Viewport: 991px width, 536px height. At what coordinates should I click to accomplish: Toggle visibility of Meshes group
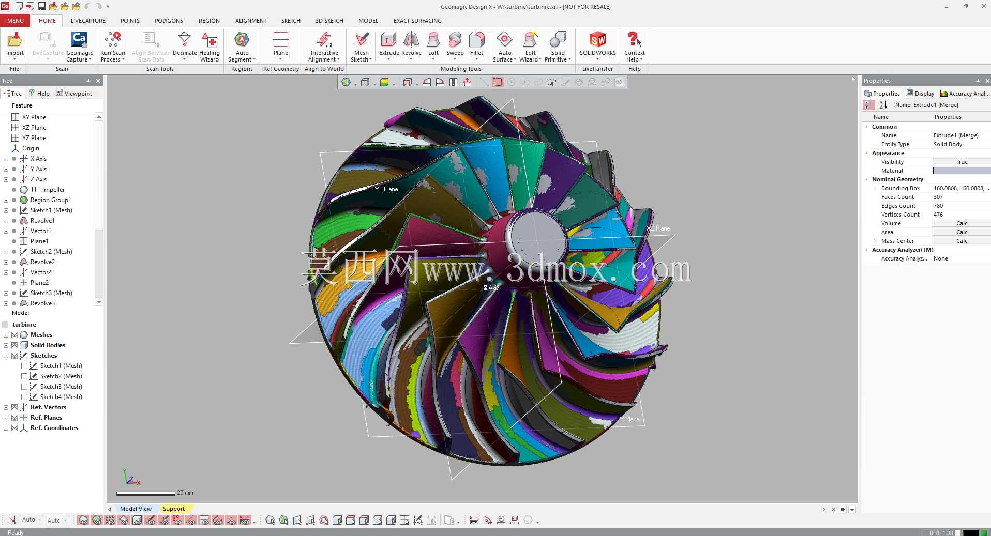[x=14, y=335]
